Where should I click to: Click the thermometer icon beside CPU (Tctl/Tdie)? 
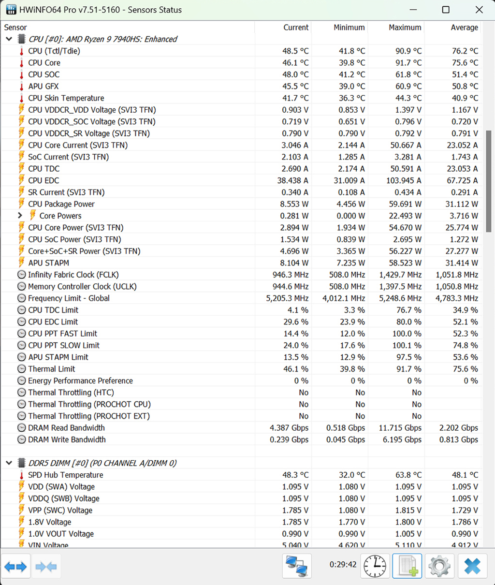(x=21, y=51)
